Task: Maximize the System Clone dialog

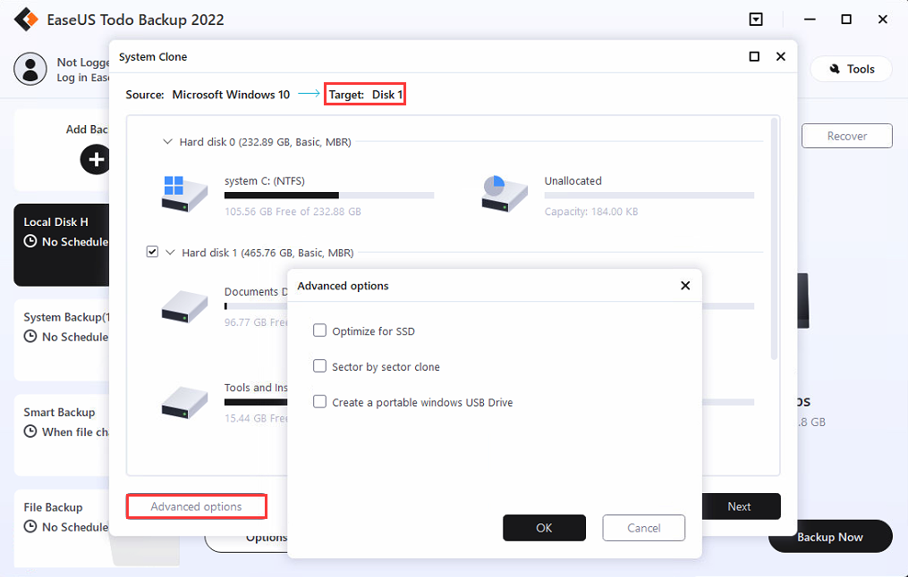Action: (x=754, y=56)
